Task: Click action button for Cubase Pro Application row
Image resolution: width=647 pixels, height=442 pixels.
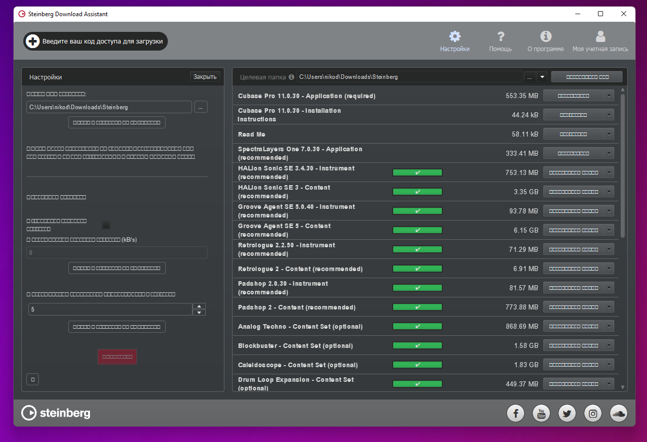Action: 573,96
